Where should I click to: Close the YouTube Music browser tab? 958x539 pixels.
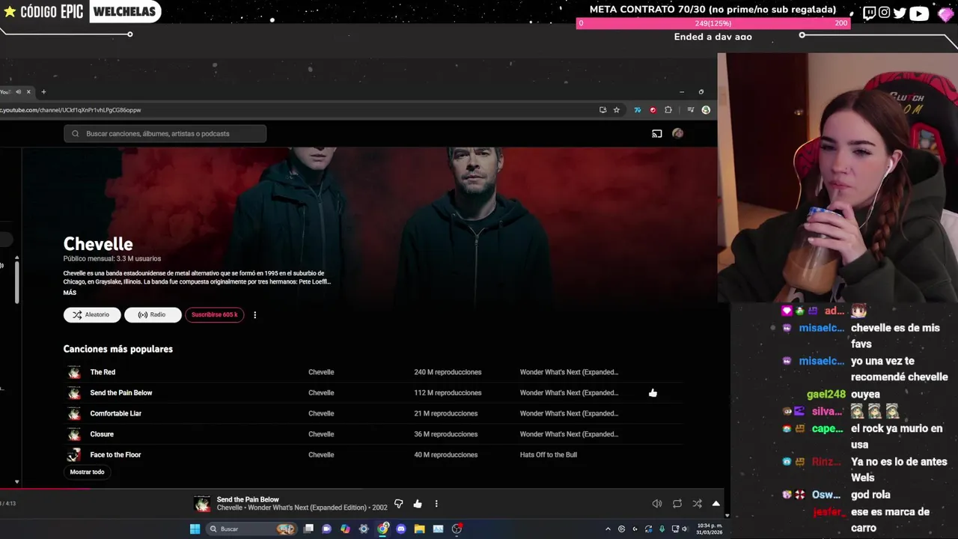28,92
